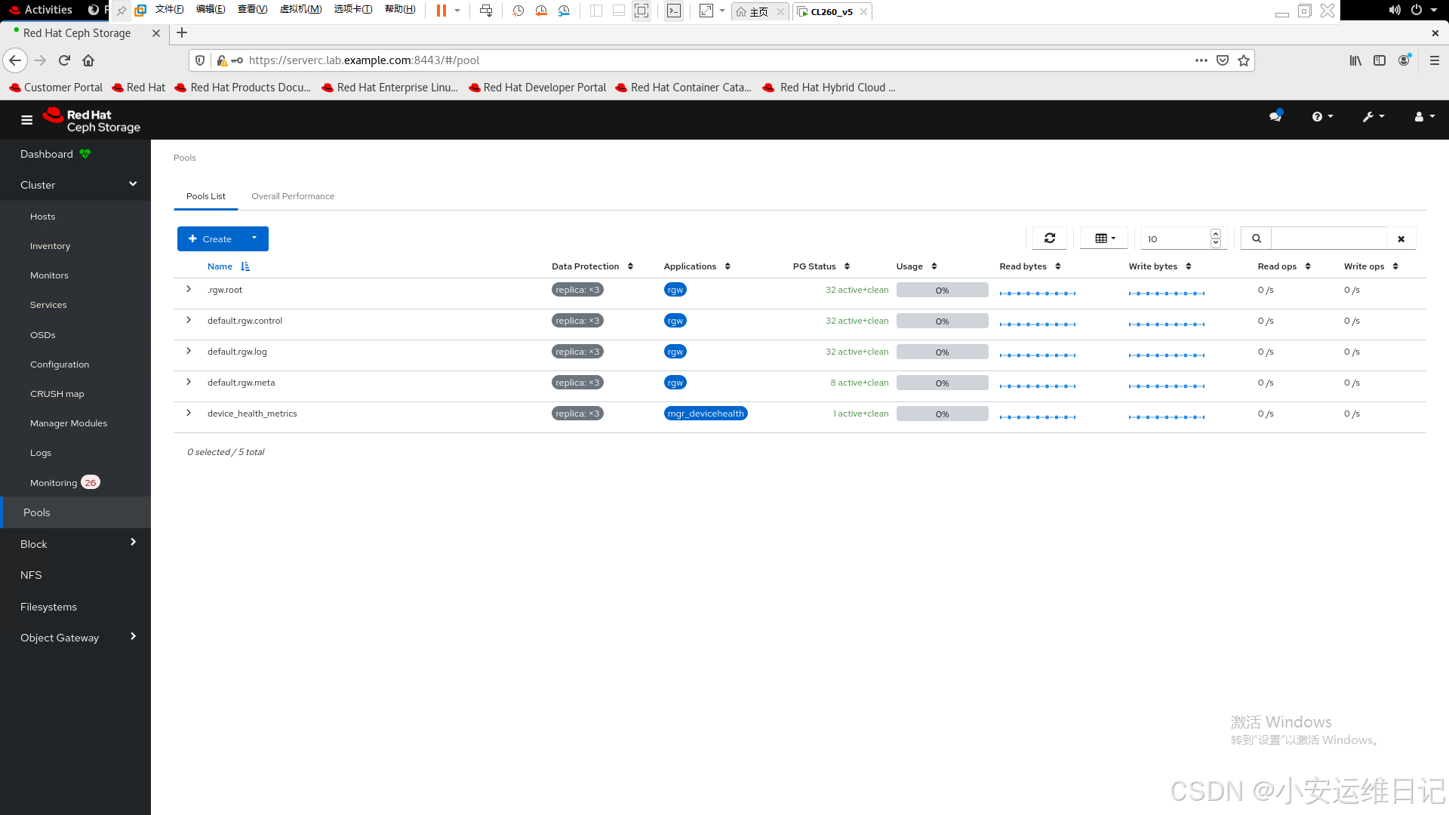Go to browser home page

click(x=88, y=60)
